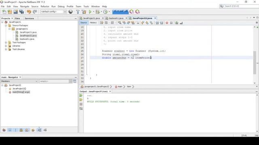The image size is (259, 145).
Task: Toggle sort by name filter in Navigator
Action: pos(39,130)
